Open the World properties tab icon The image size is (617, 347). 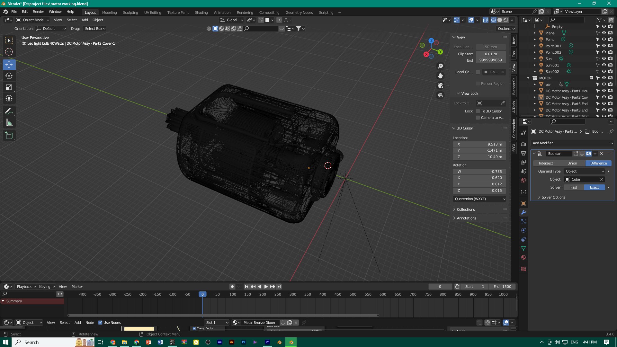click(x=523, y=180)
